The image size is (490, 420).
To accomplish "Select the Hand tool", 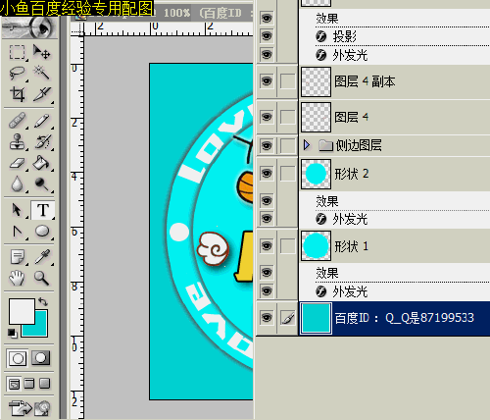I will (x=17, y=279).
